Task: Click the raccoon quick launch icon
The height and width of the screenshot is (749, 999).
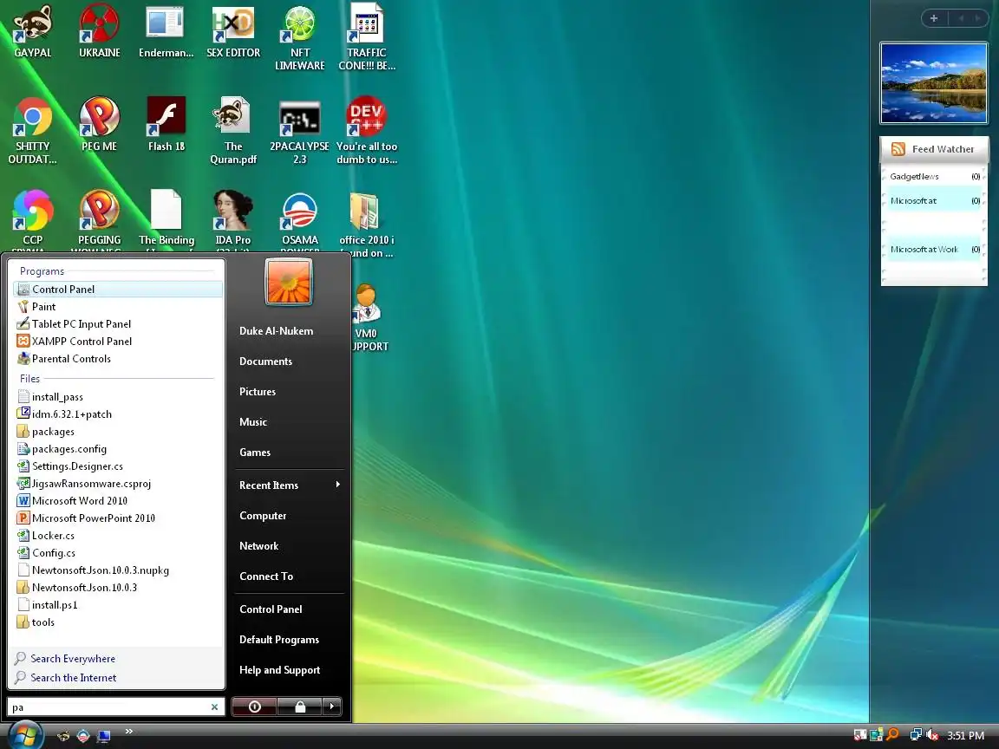Action: click(63, 736)
